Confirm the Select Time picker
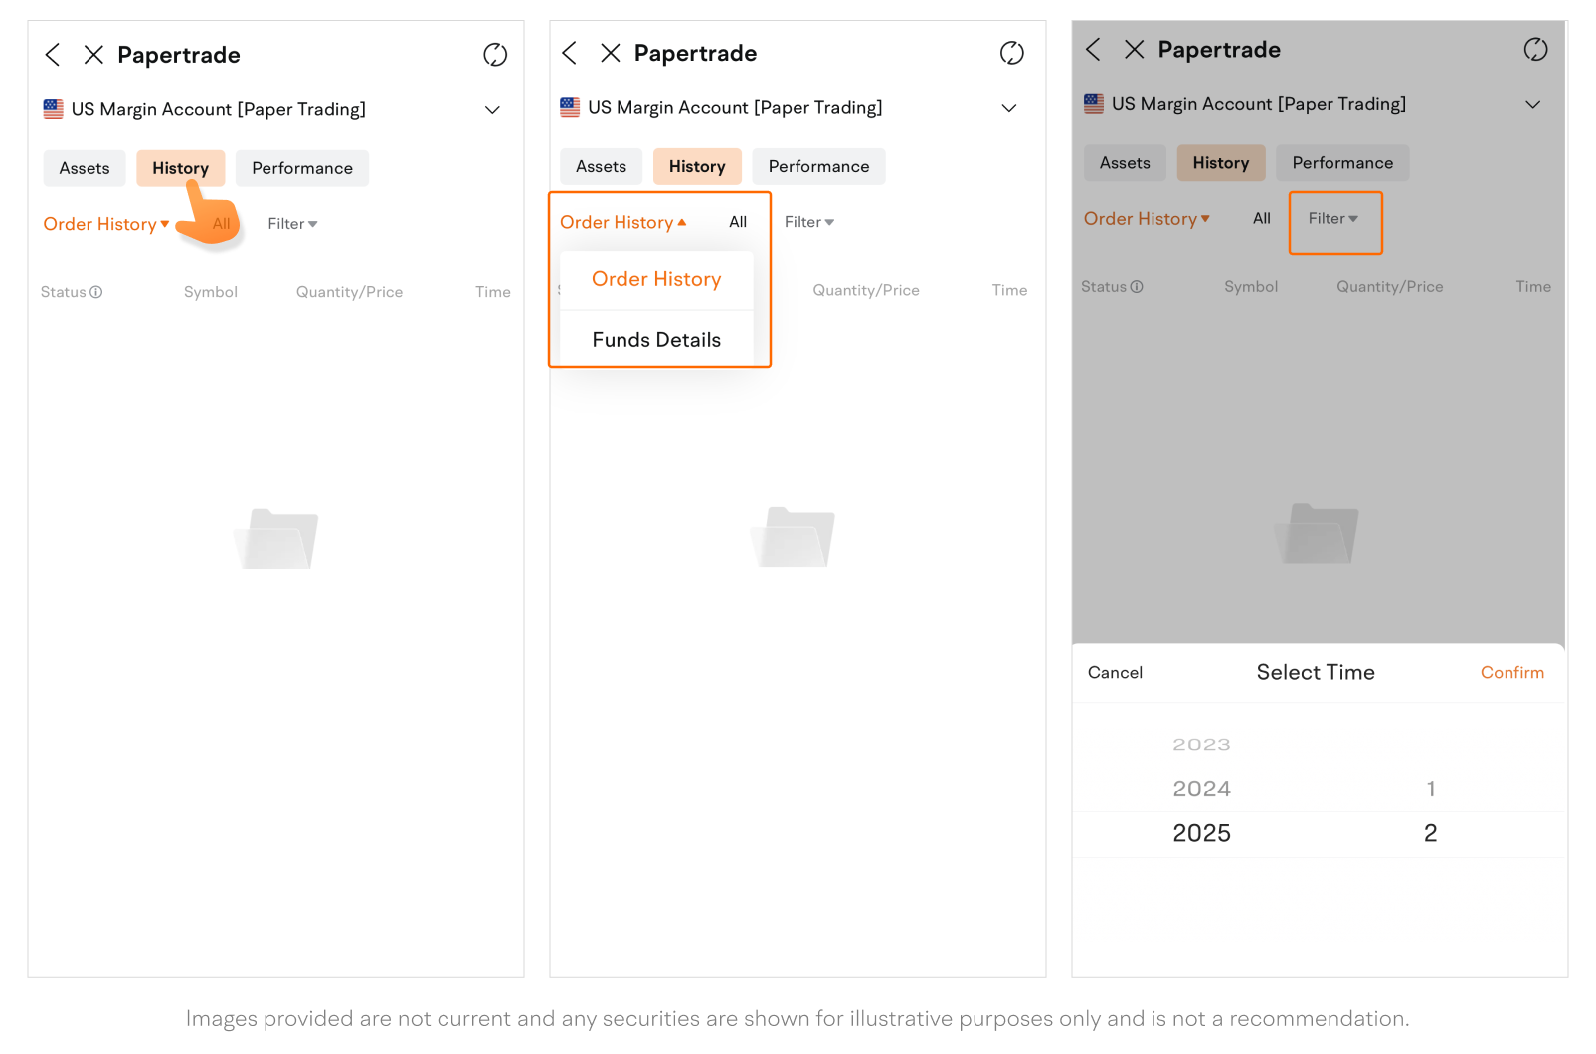Image resolution: width=1596 pixels, height=1054 pixels. click(x=1511, y=673)
